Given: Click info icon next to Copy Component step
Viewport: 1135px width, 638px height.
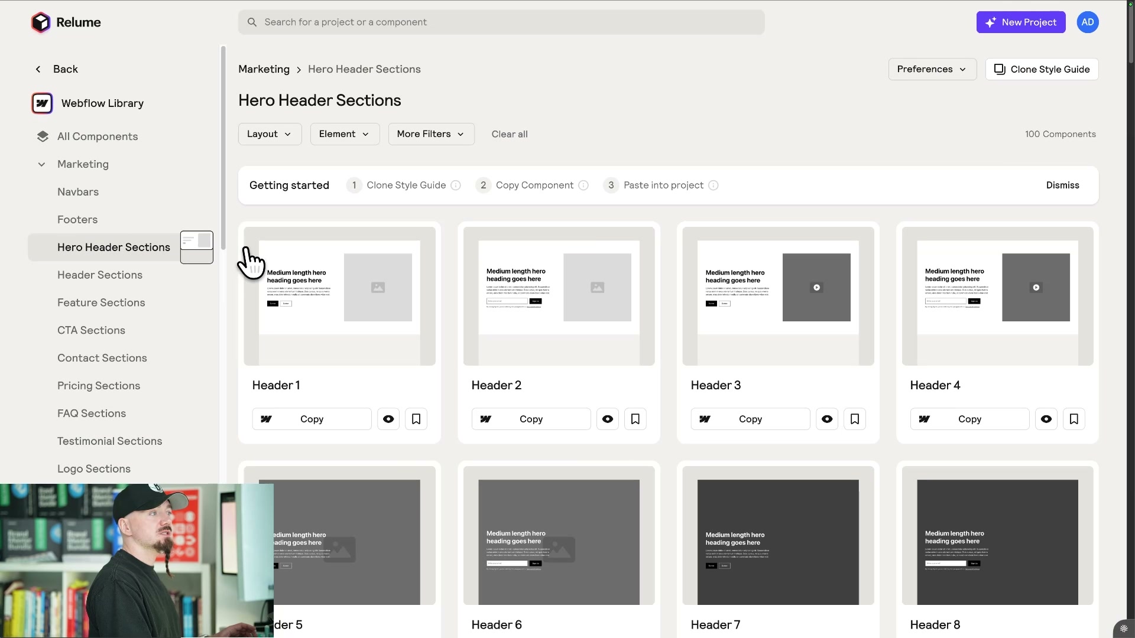Looking at the screenshot, I should (583, 185).
